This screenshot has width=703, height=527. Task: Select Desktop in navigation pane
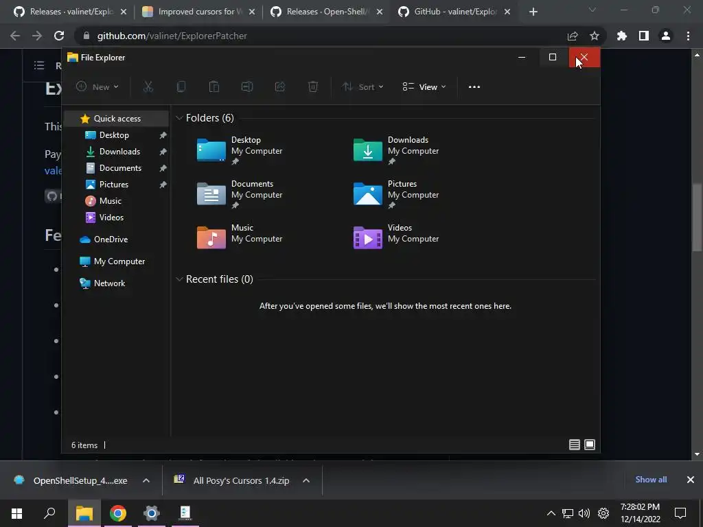(116, 135)
